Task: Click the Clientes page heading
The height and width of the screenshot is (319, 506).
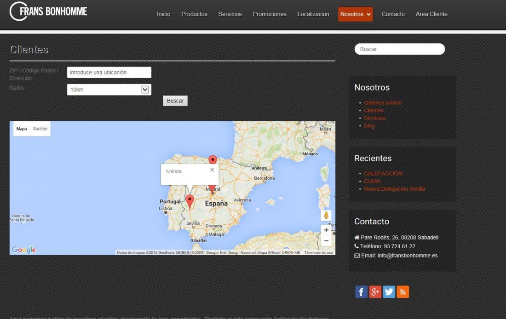Action: (29, 49)
